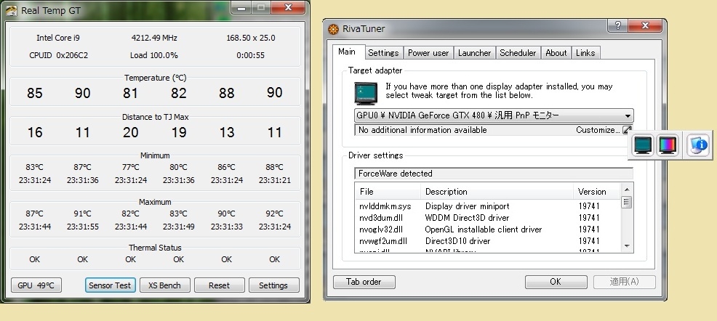Click the rainbow color-screen monitor icon

[668, 145]
